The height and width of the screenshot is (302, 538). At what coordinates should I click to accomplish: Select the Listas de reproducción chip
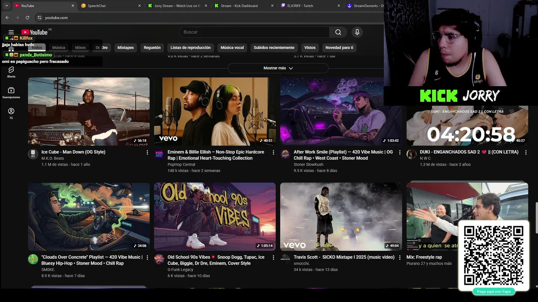(x=190, y=47)
